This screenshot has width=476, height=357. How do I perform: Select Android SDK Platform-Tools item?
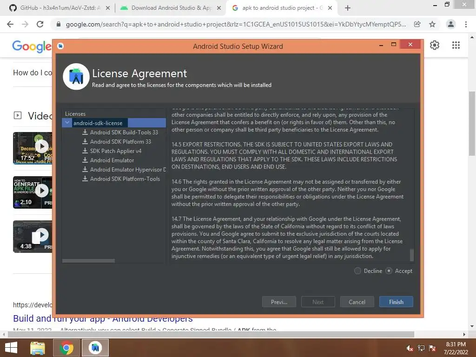click(x=125, y=179)
